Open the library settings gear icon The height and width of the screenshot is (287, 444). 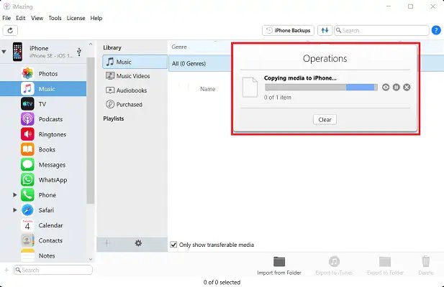[138, 243]
